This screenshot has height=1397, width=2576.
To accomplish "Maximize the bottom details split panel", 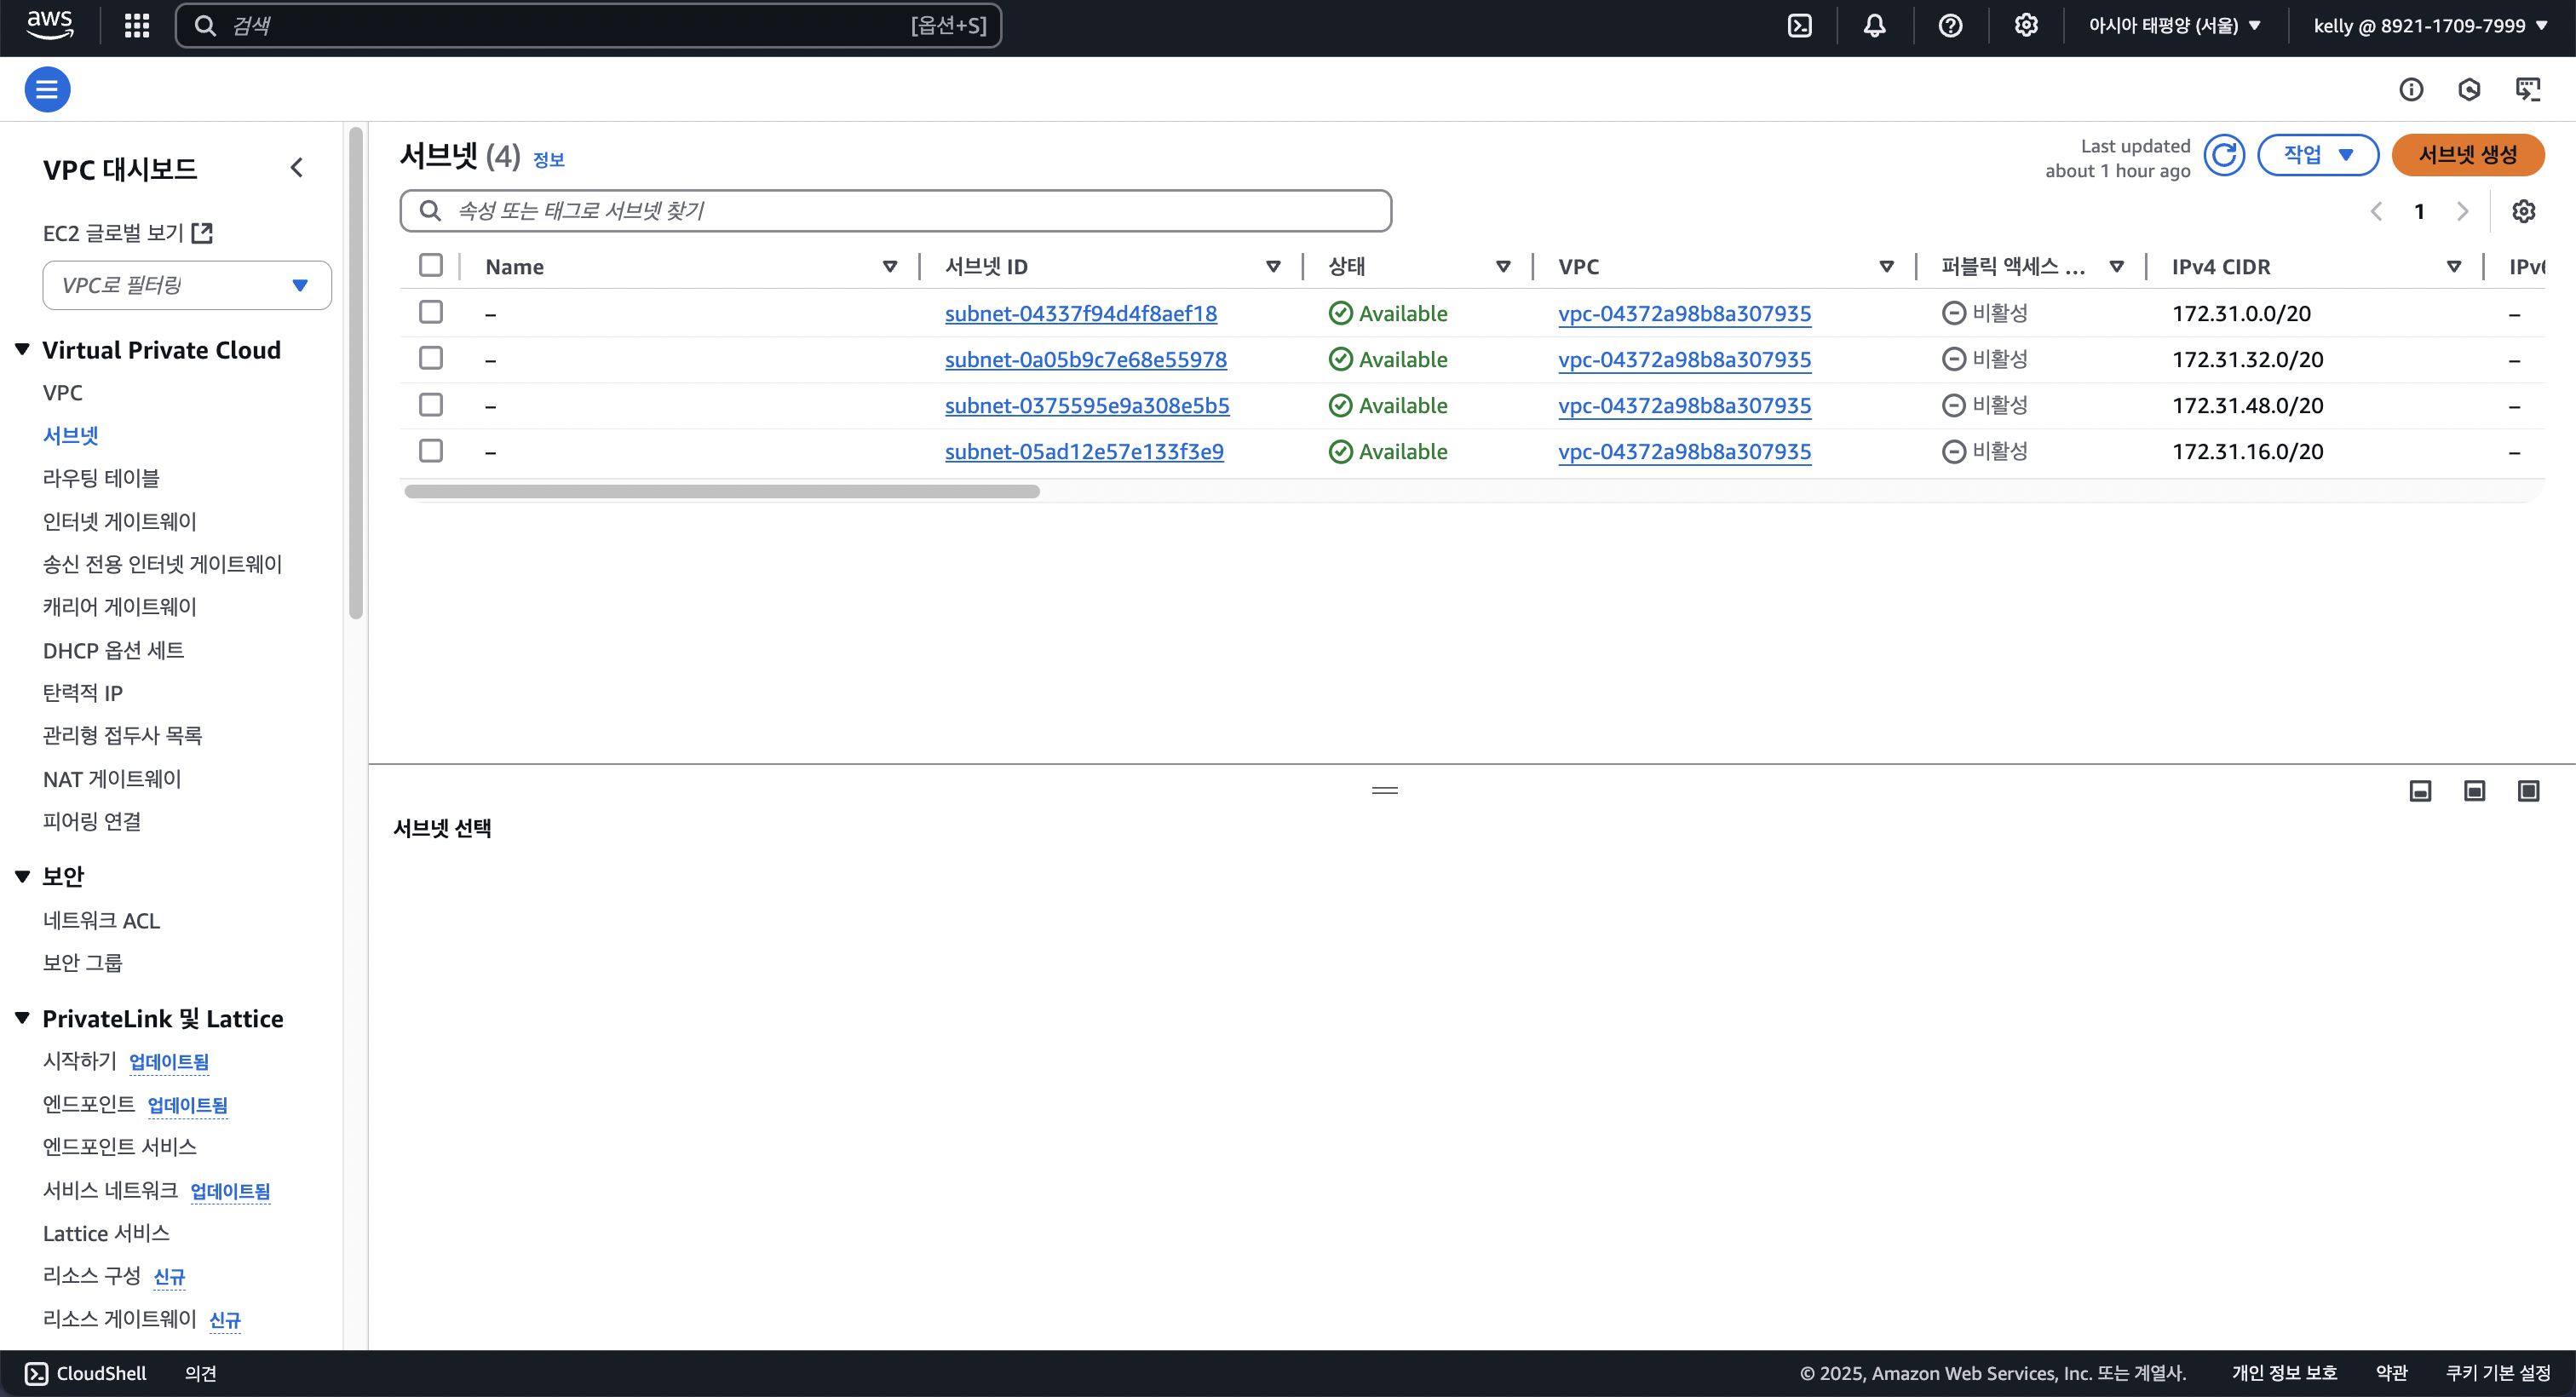I will click(x=2528, y=791).
